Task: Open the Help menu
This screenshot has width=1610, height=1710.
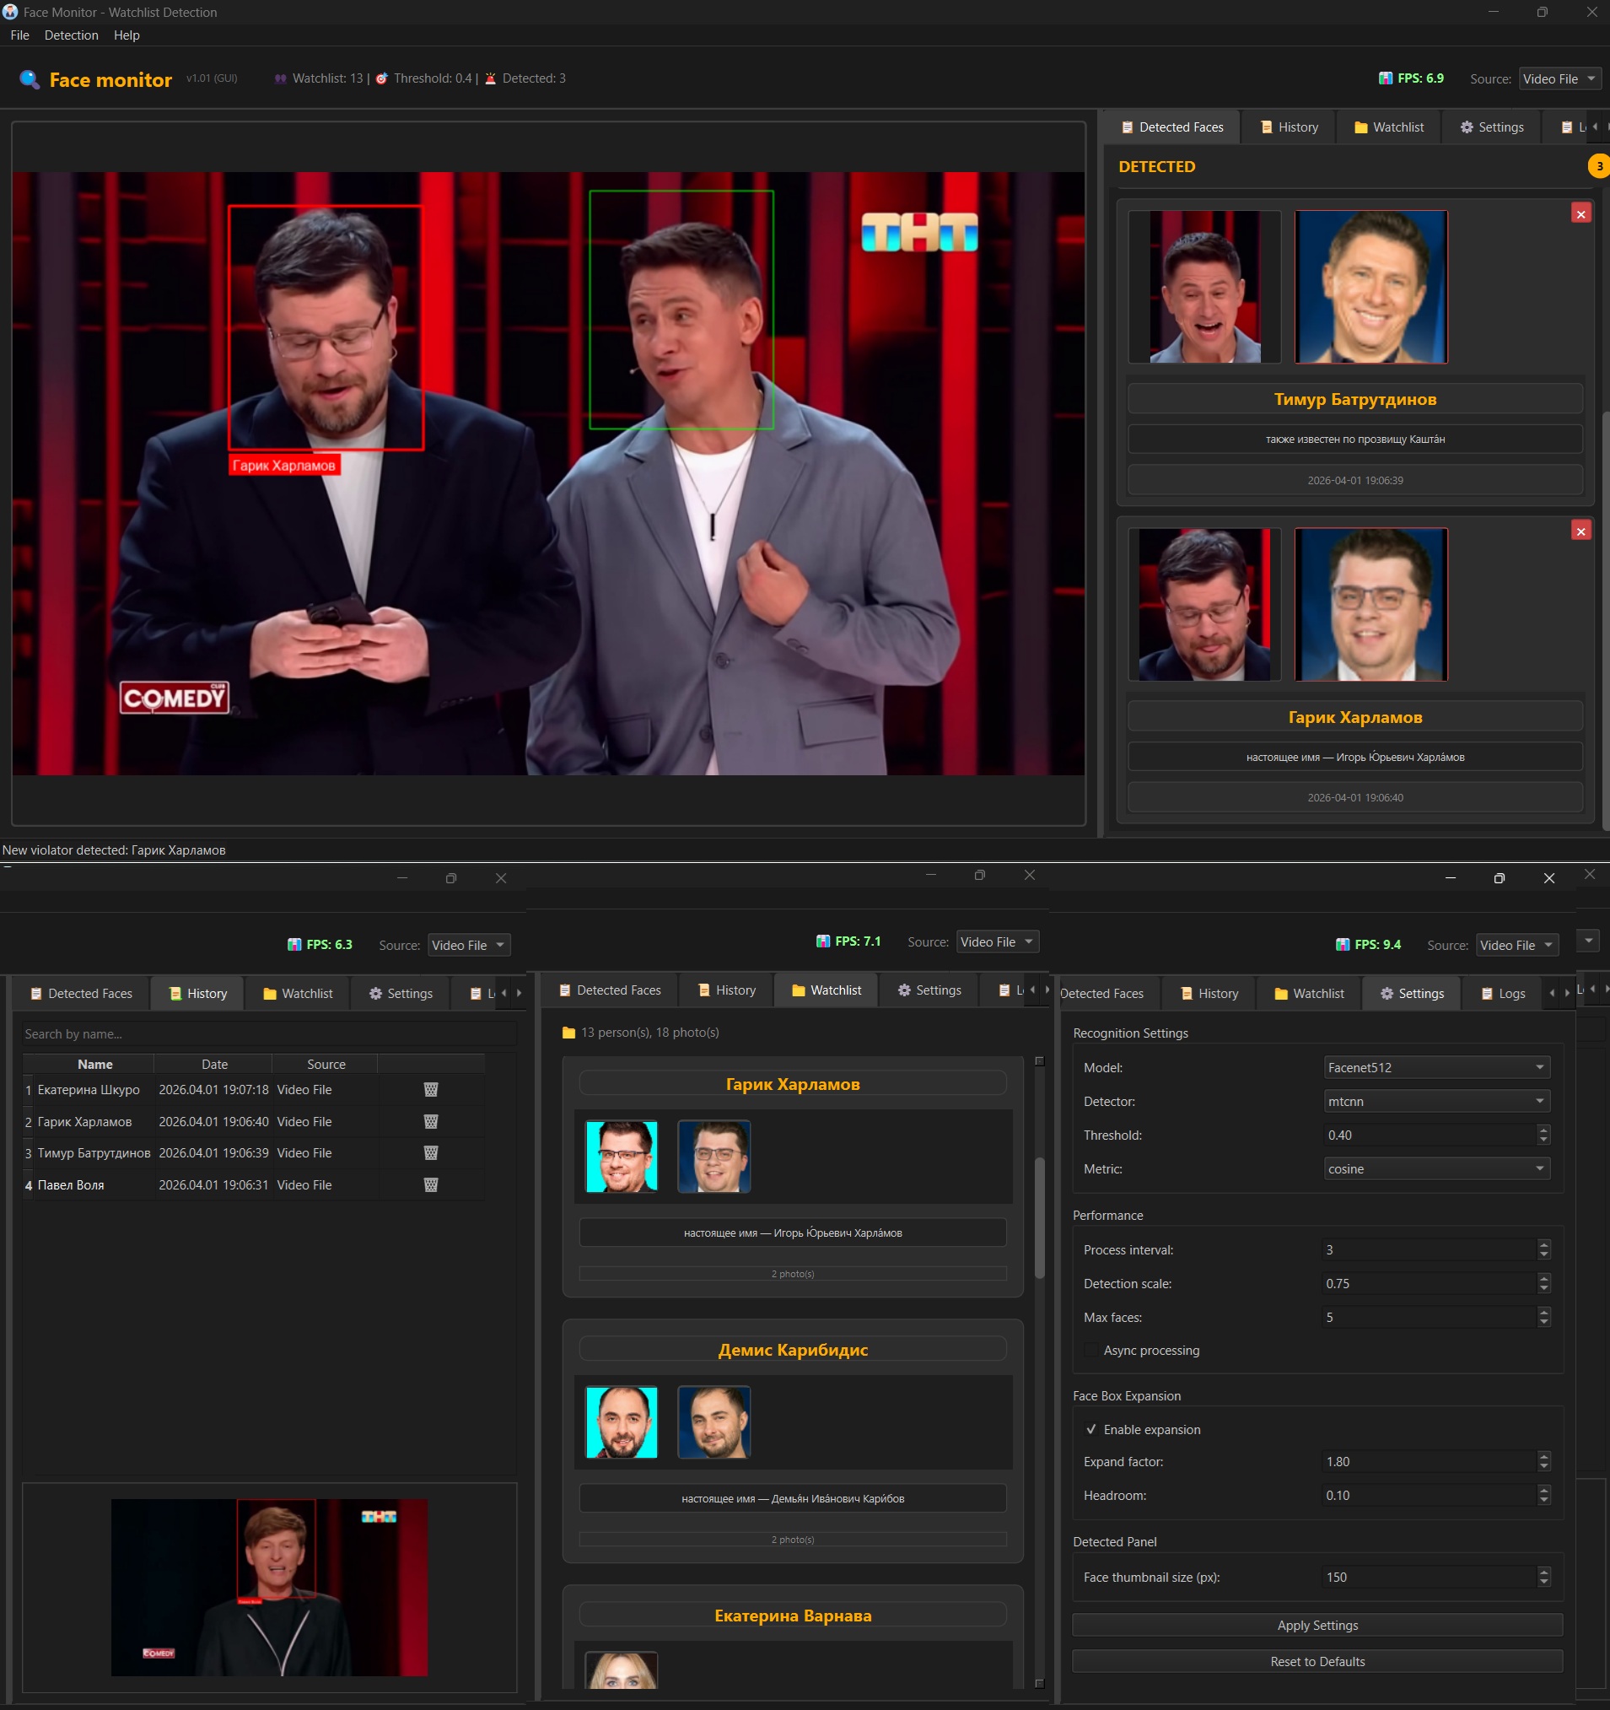Action: tap(127, 35)
